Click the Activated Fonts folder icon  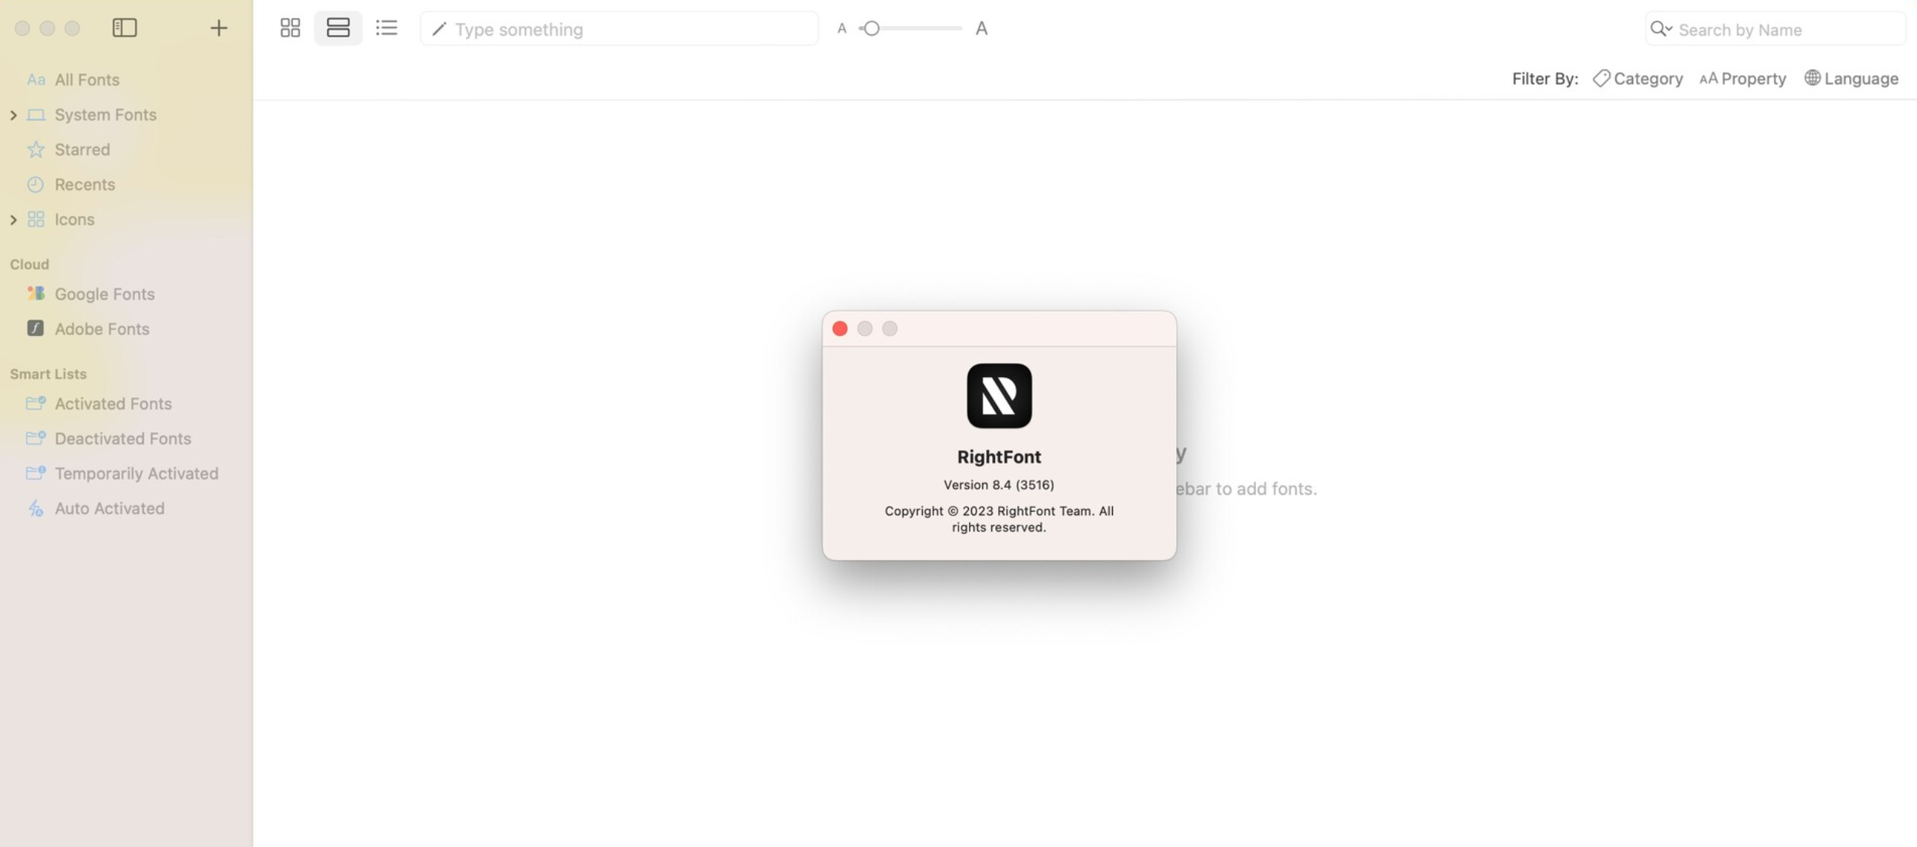[x=36, y=403]
